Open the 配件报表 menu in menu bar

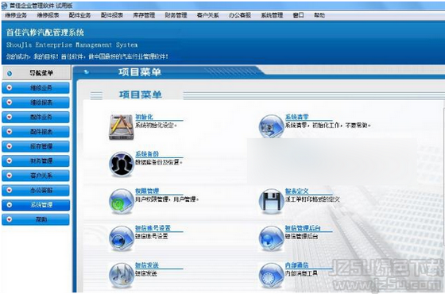coord(112,15)
